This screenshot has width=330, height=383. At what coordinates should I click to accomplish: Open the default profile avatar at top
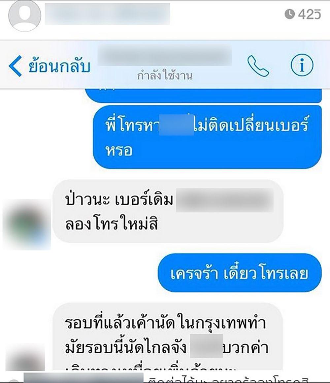coord(24,15)
